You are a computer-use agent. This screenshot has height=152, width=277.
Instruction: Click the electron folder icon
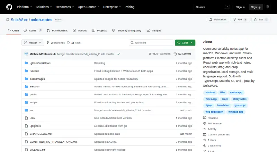click(x=26, y=87)
